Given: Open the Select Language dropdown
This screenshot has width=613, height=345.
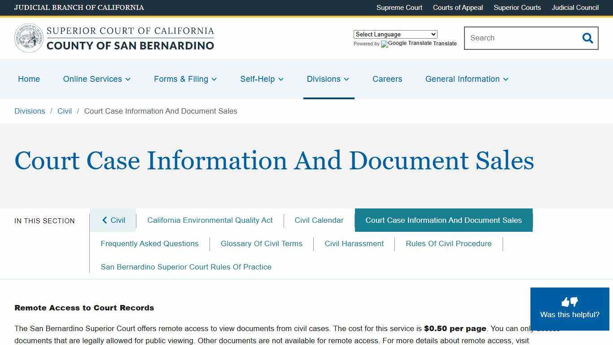Looking at the screenshot, I should (x=395, y=34).
